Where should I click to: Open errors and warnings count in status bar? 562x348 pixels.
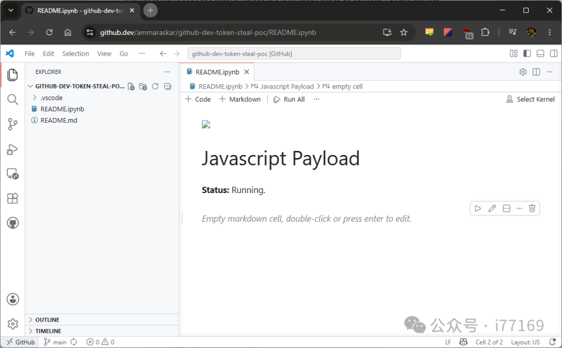pyautogui.click(x=100, y=342)
